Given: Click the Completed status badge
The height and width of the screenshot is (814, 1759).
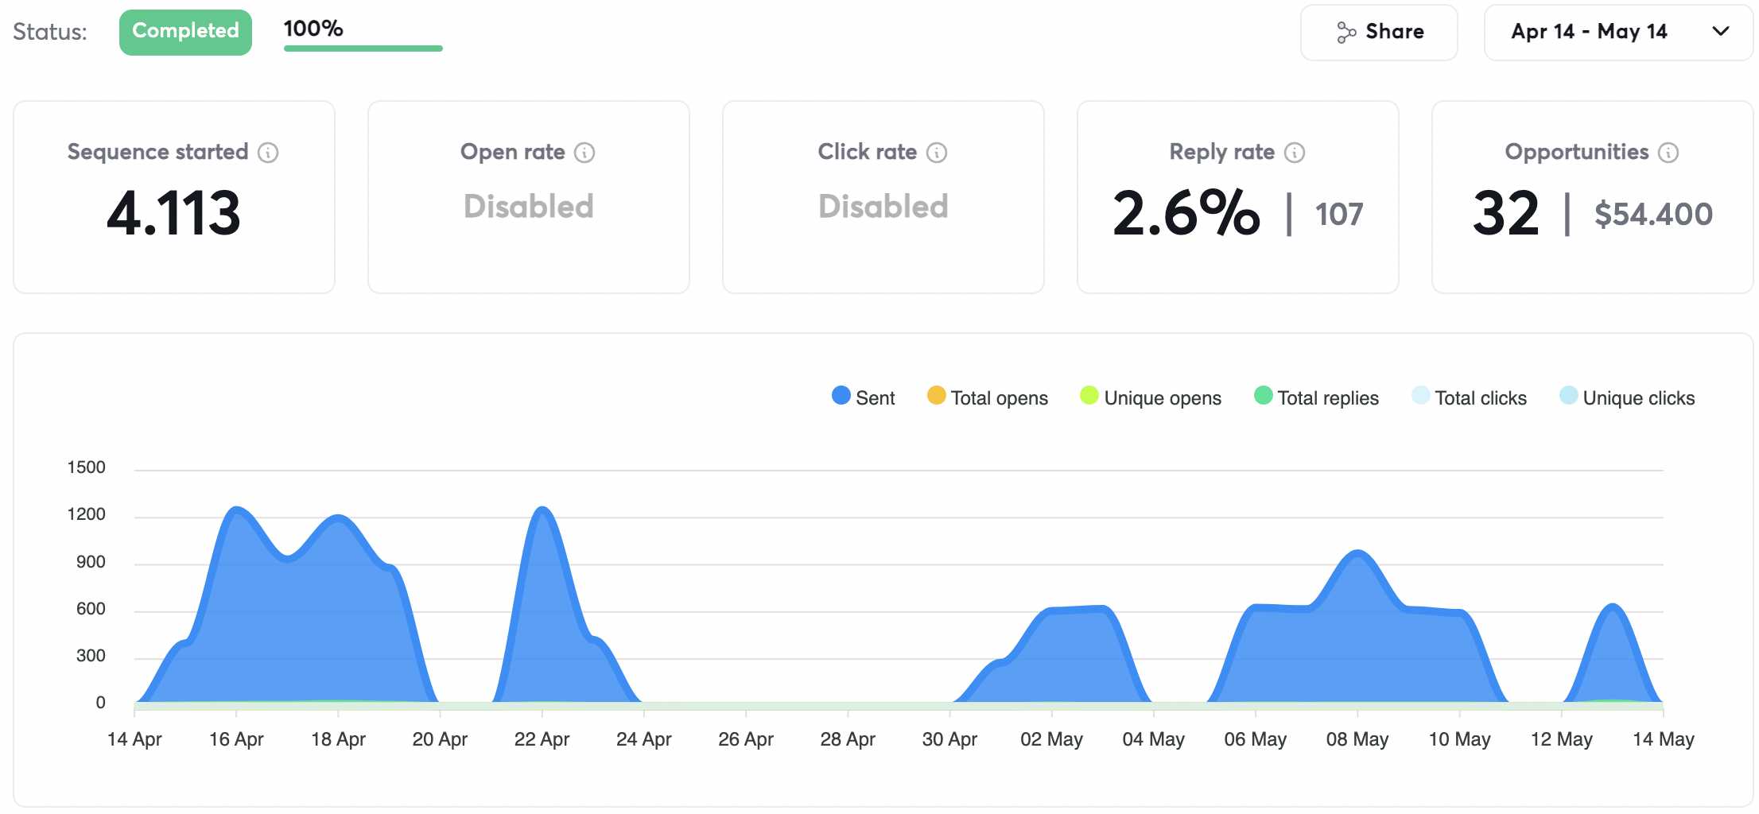Looking at the screenshot, I should [185, 32].
